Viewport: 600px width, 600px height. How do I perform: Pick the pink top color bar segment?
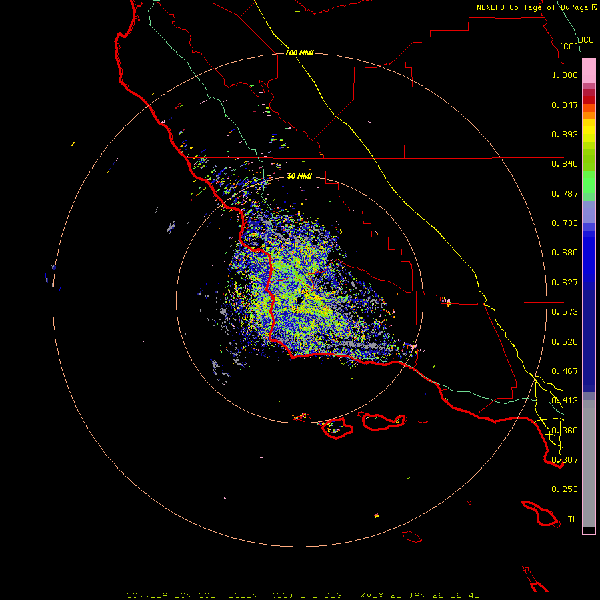[x=589, y=71]
